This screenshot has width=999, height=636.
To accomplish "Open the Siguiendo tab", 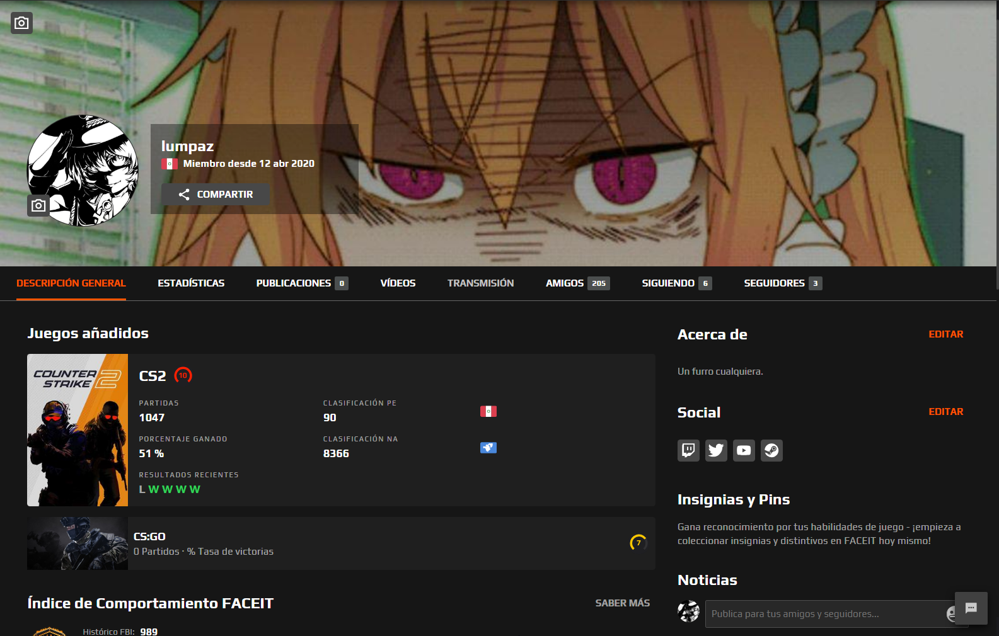I will (677, 283).
